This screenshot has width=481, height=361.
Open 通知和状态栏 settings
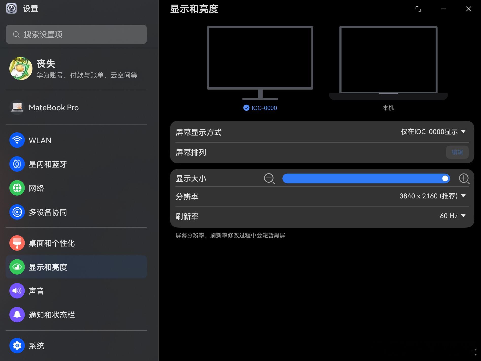tap(76, 315)
